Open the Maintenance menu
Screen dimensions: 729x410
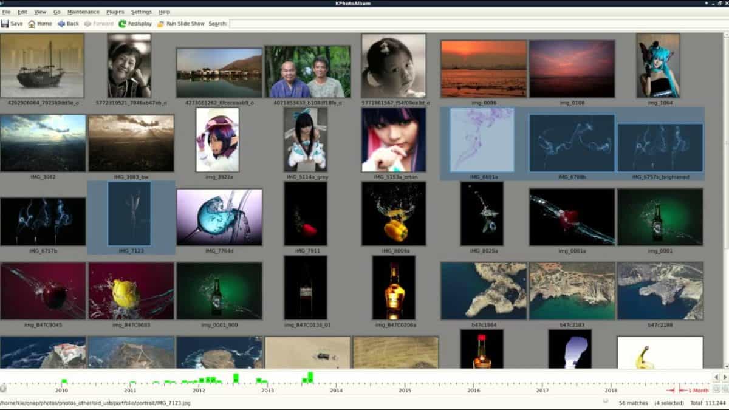pyautogui.click(x=83, y=12)
